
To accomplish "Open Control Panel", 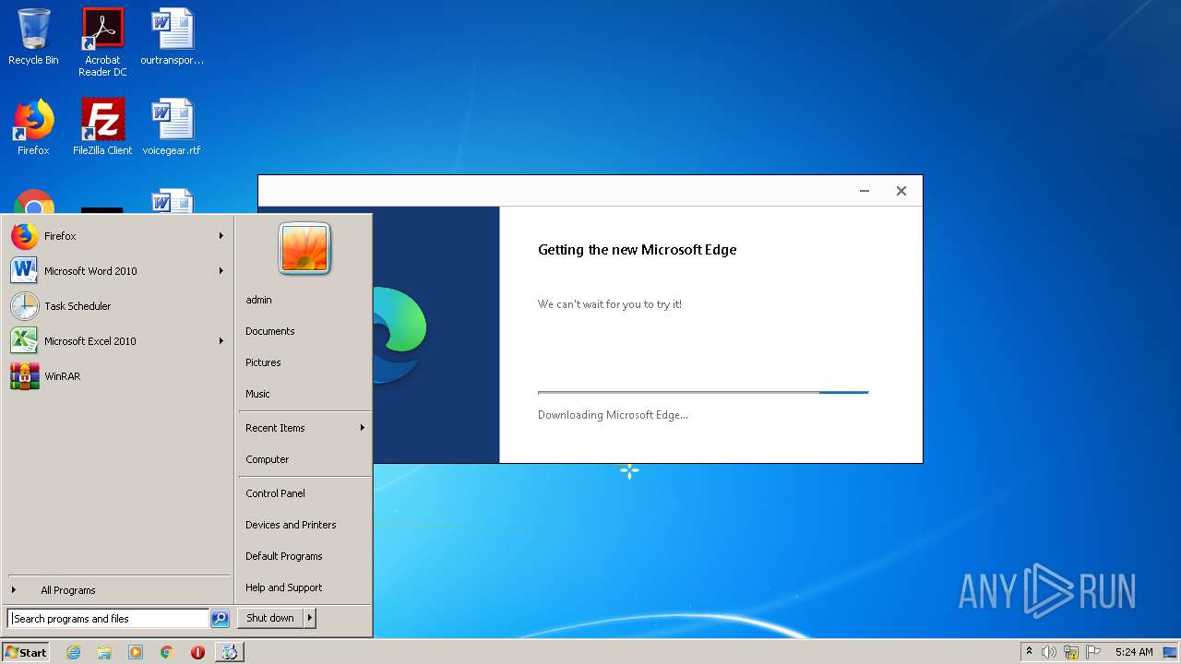I will pos(275,493).
